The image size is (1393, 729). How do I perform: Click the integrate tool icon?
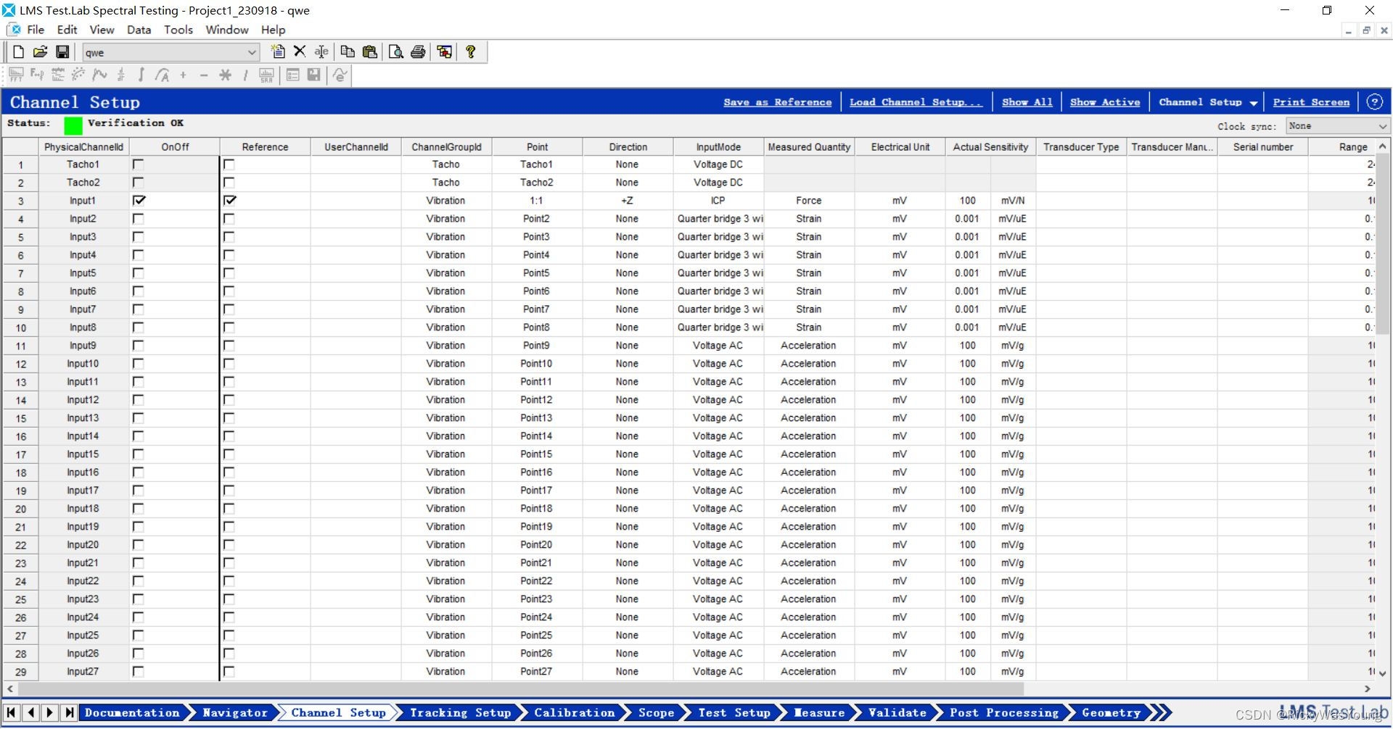point(141,75)
